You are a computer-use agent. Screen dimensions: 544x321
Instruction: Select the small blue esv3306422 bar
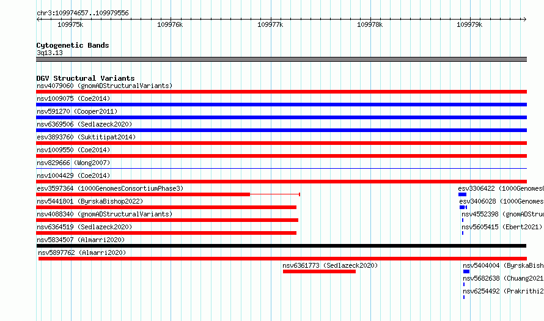(463, 194)
